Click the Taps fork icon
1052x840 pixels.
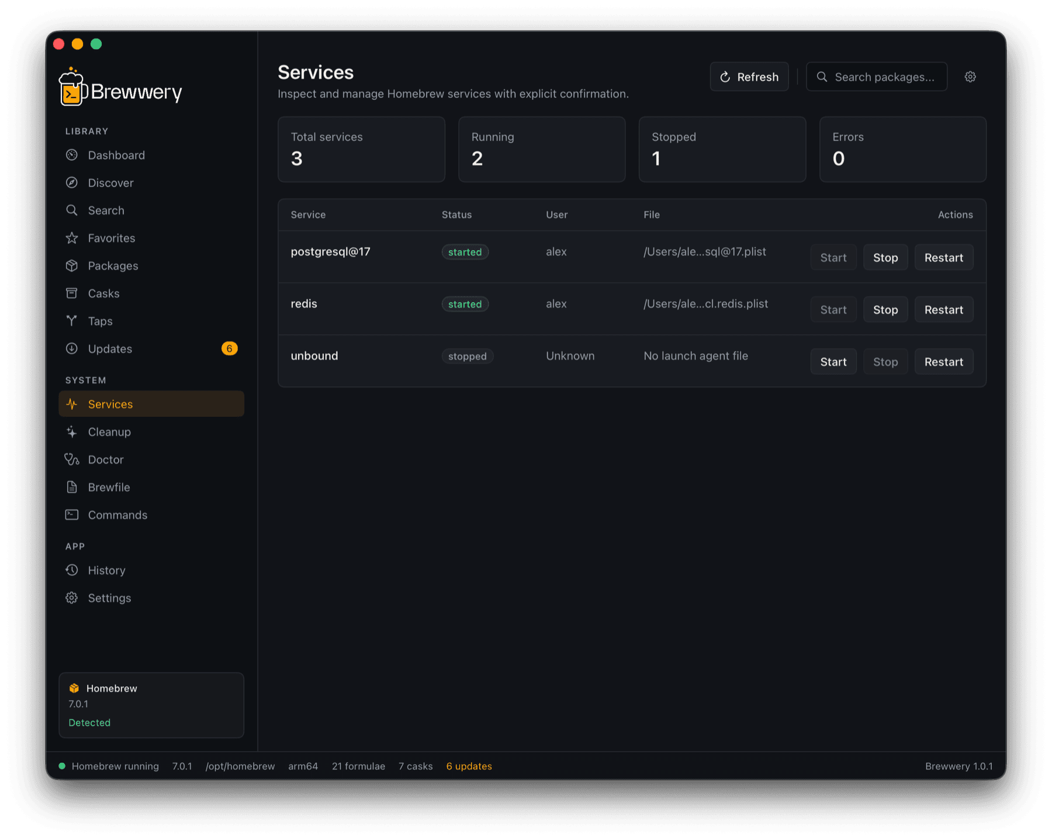pos(72,320)
